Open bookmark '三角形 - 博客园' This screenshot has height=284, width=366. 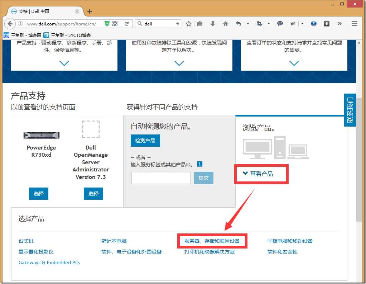coord(23,35)
